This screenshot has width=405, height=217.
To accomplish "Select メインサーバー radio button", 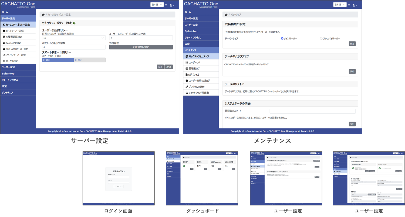I will click(x=282, y=38).
